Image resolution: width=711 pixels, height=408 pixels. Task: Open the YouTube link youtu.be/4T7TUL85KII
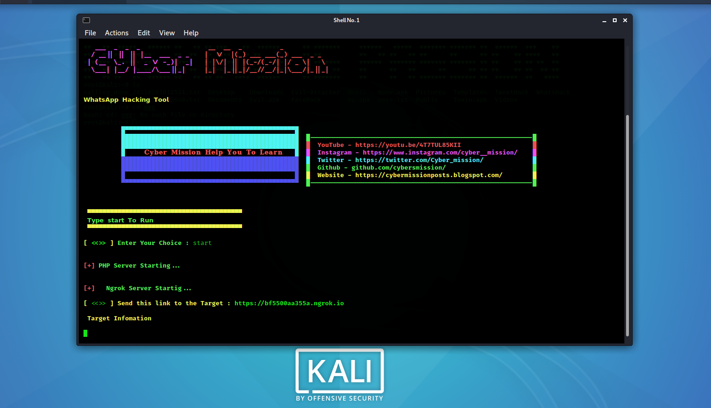(x=408, y=145)
